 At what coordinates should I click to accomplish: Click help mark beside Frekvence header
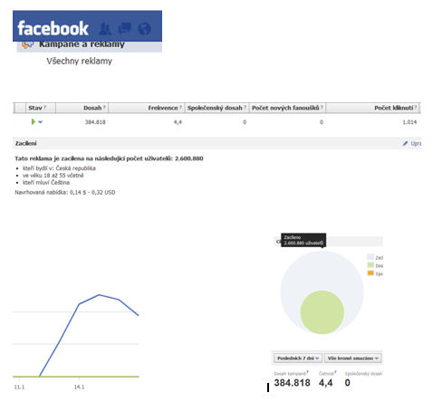[180, 107]
